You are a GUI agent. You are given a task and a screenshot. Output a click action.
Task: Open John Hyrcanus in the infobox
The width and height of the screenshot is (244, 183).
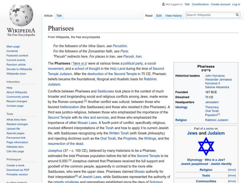(x=215, y=76)
